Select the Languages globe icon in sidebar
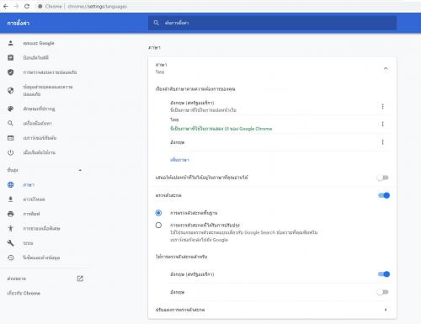Viewport: 421px width, 324px height. (11, 184)
